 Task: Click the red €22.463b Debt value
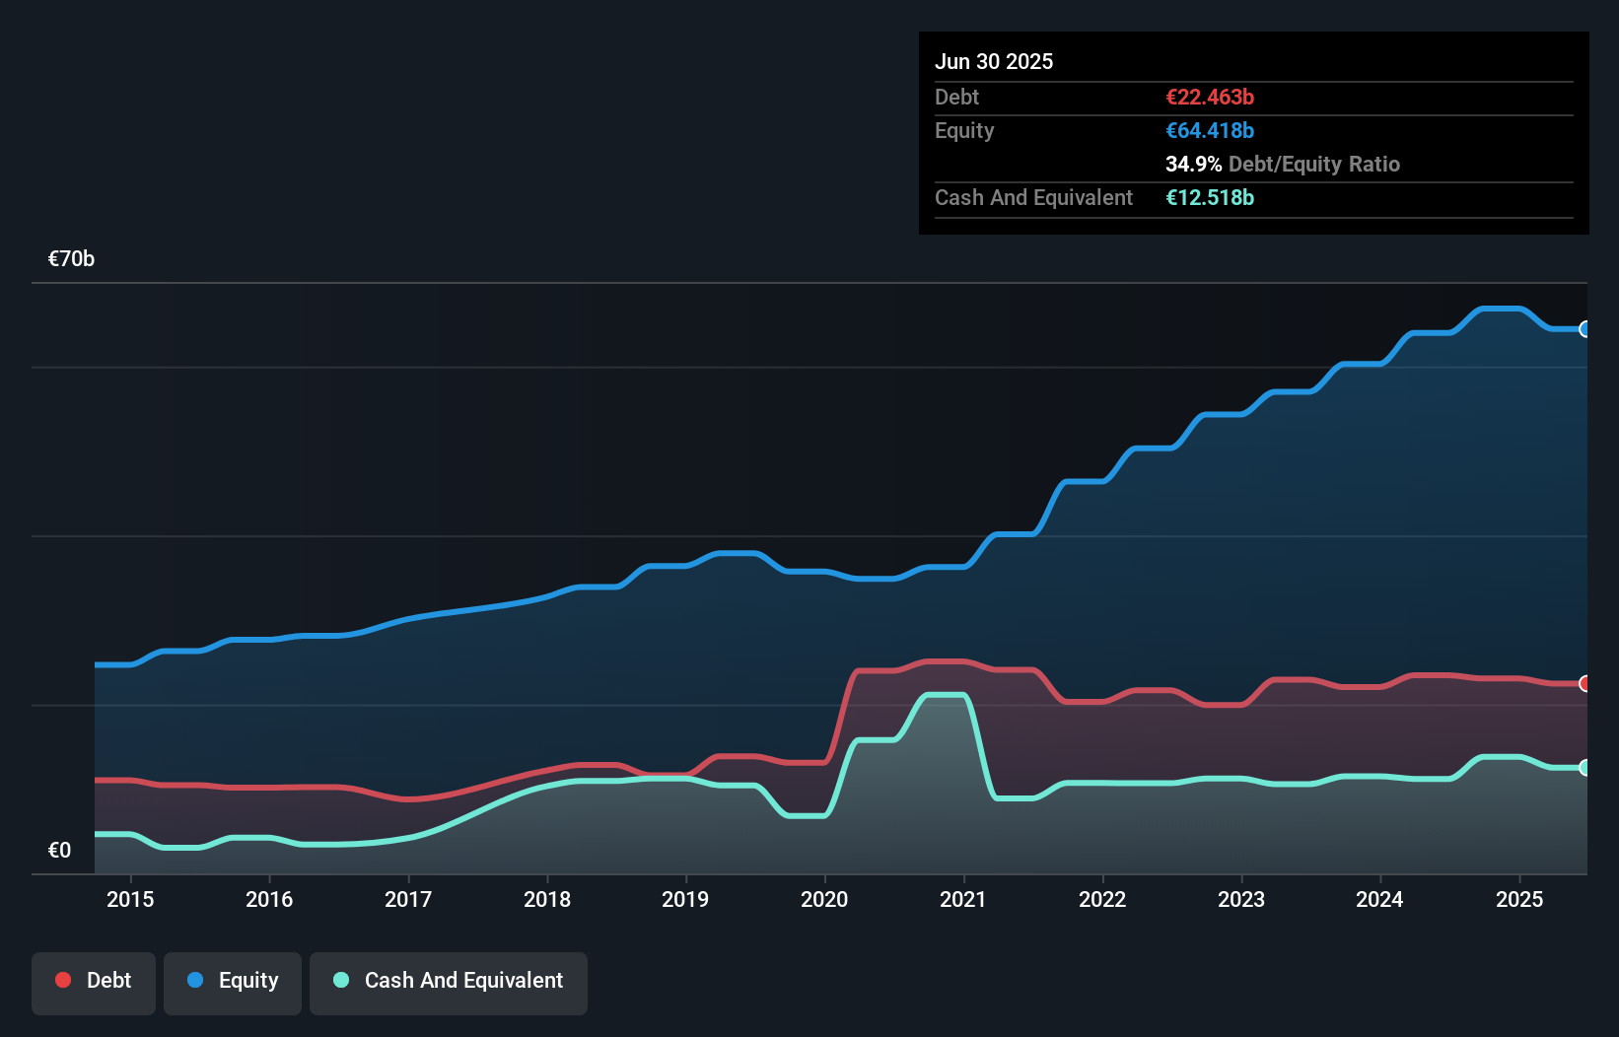pyautogui.click(x=1209, y=97)
